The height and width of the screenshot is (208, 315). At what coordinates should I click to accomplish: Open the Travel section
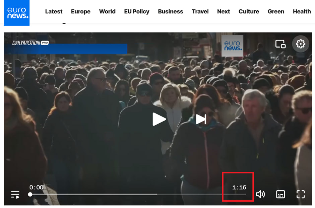pyautogui.click(x=200, y=11)
